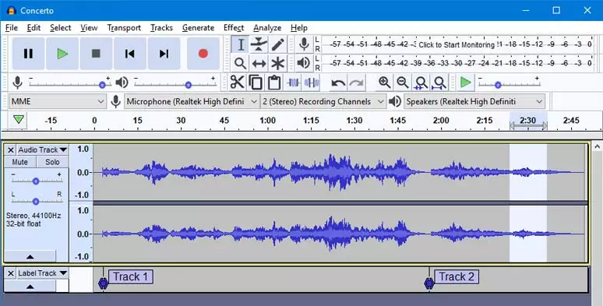This screenshot has width=603, height=306.
Task: Open the View menu
Action: (89, 28)
